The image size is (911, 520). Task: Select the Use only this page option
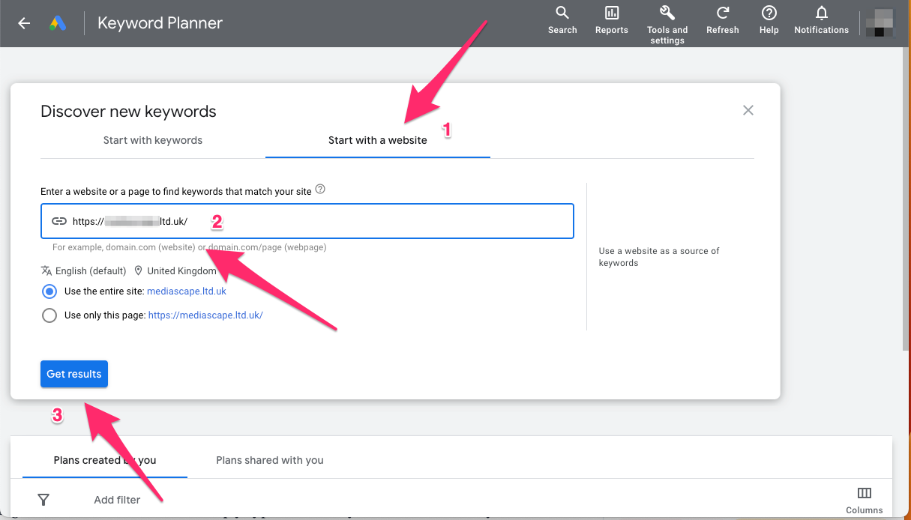(x=49, y=315)
